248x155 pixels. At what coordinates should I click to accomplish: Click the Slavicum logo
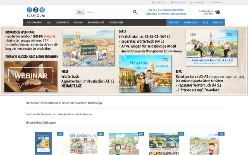click(x=36, y=12)
